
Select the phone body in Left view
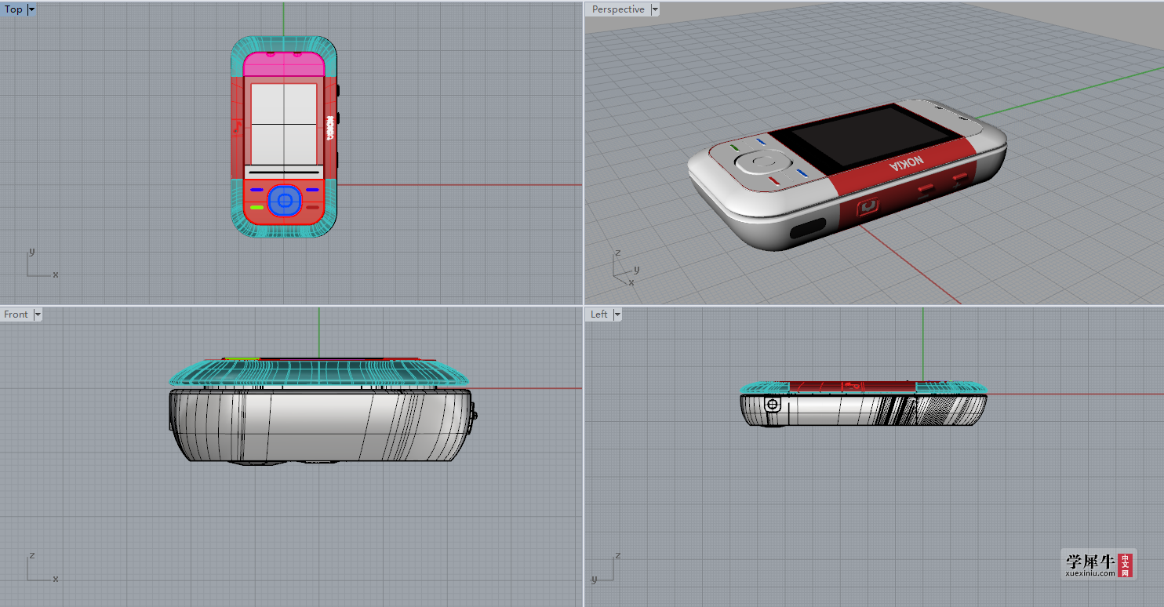click(x=863, y=409)
